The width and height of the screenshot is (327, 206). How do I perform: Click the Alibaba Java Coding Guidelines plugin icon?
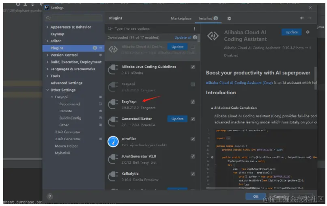point(113,69)
